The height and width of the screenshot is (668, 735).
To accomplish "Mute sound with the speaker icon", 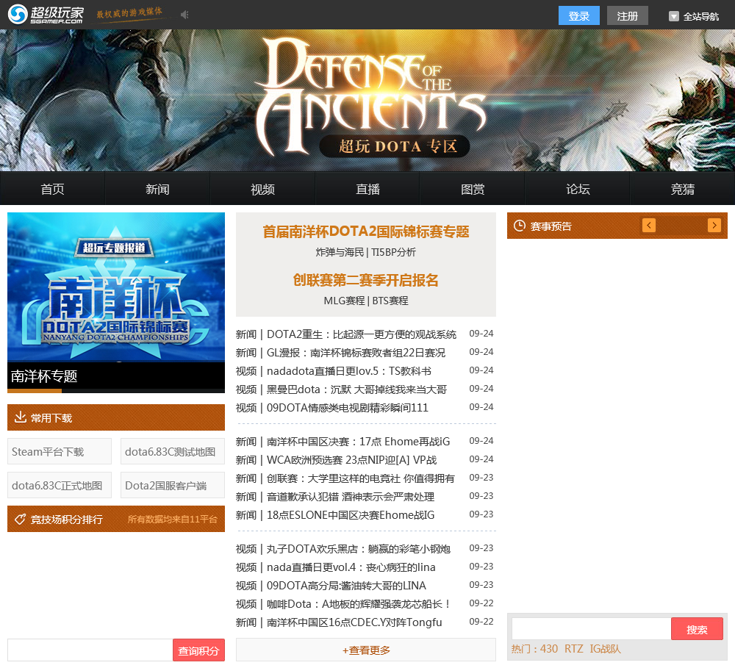I will click(184, 15).
